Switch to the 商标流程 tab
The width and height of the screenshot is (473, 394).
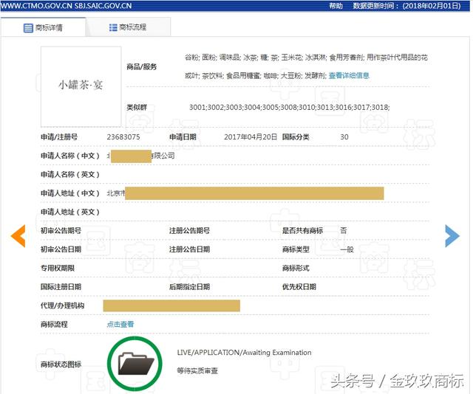(128, 27)
